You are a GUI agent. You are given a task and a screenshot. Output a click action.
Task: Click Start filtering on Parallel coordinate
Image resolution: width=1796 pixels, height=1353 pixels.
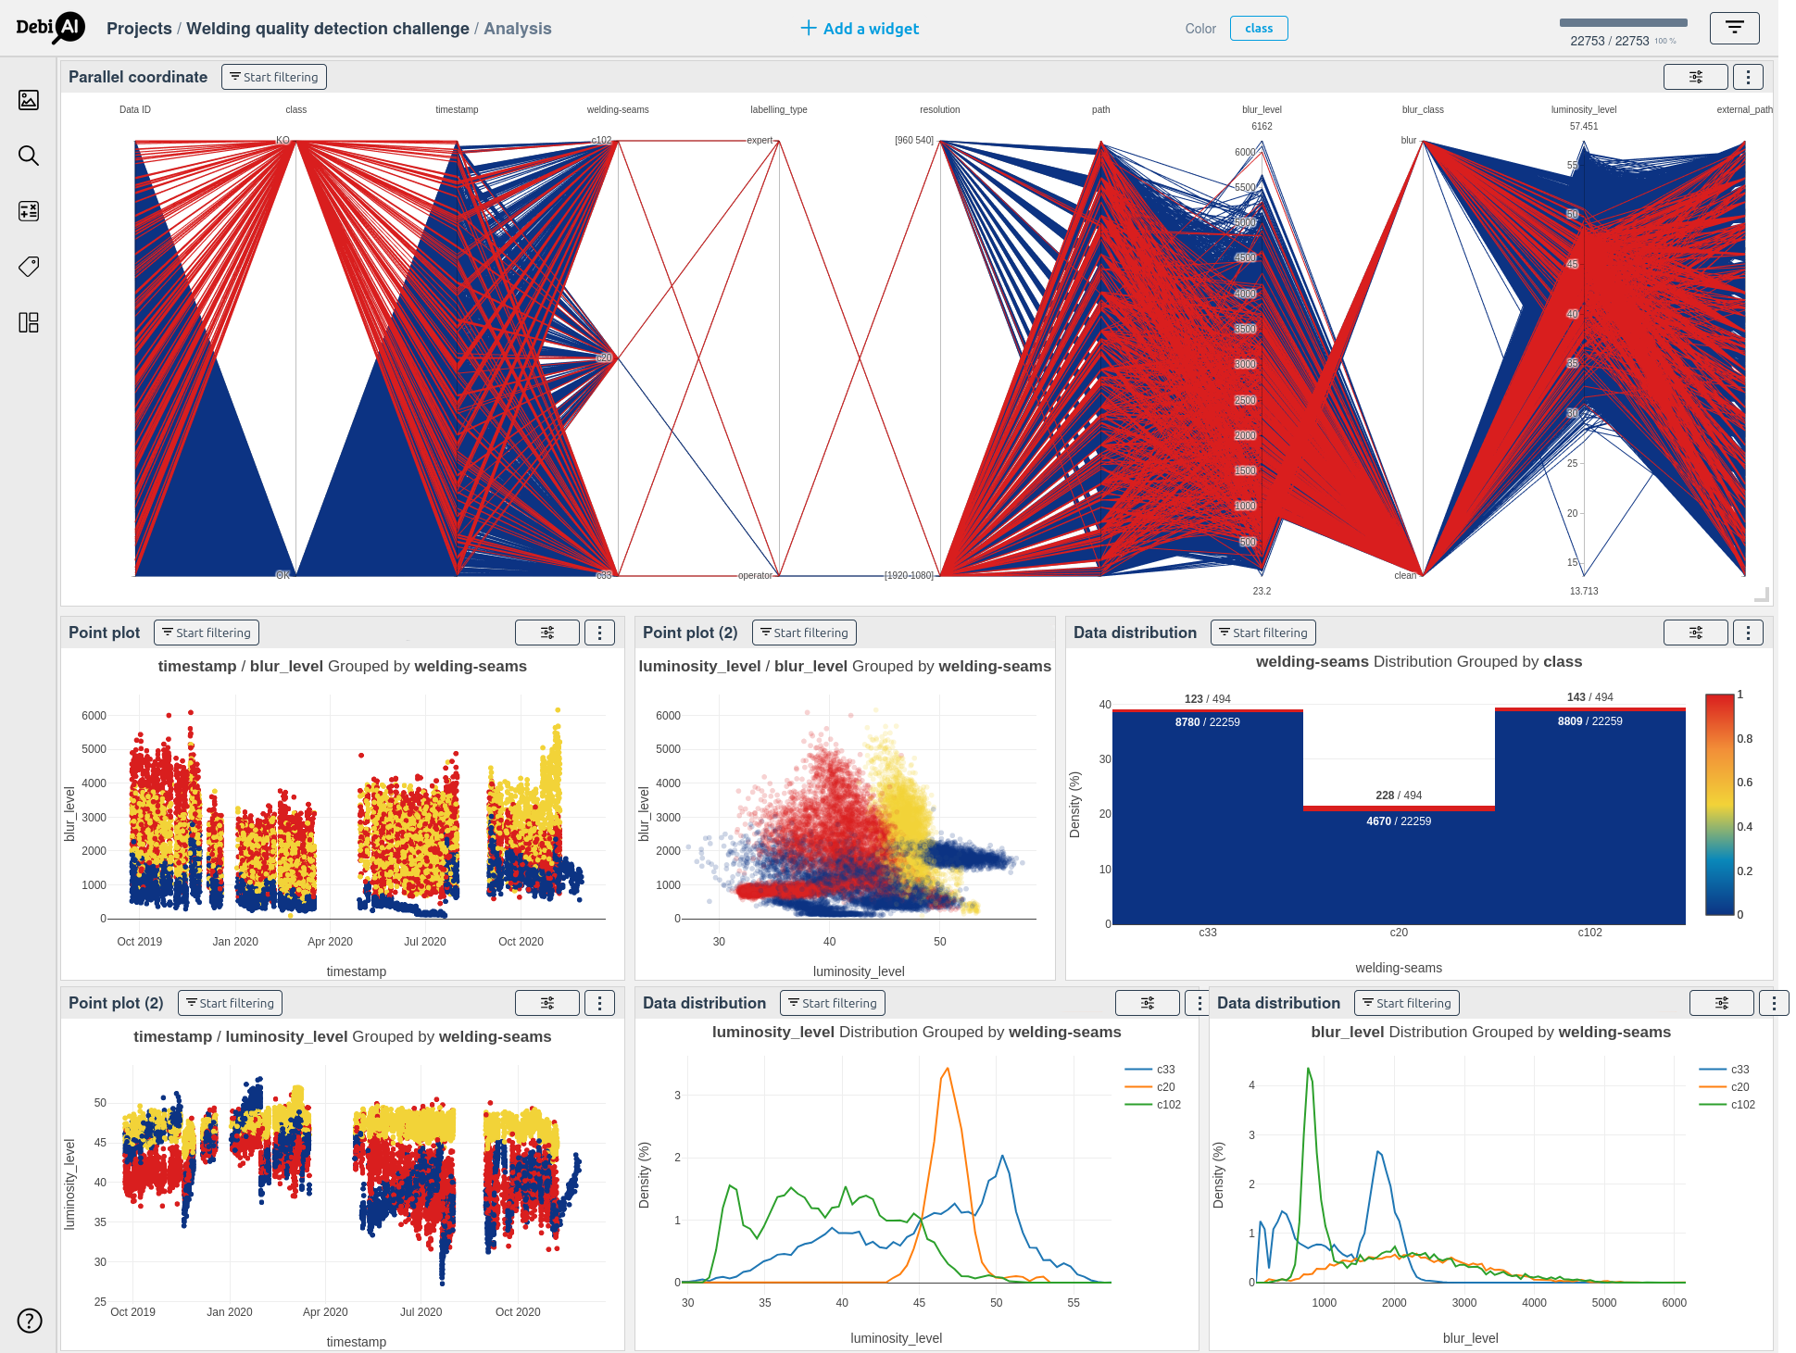(274, 77)
